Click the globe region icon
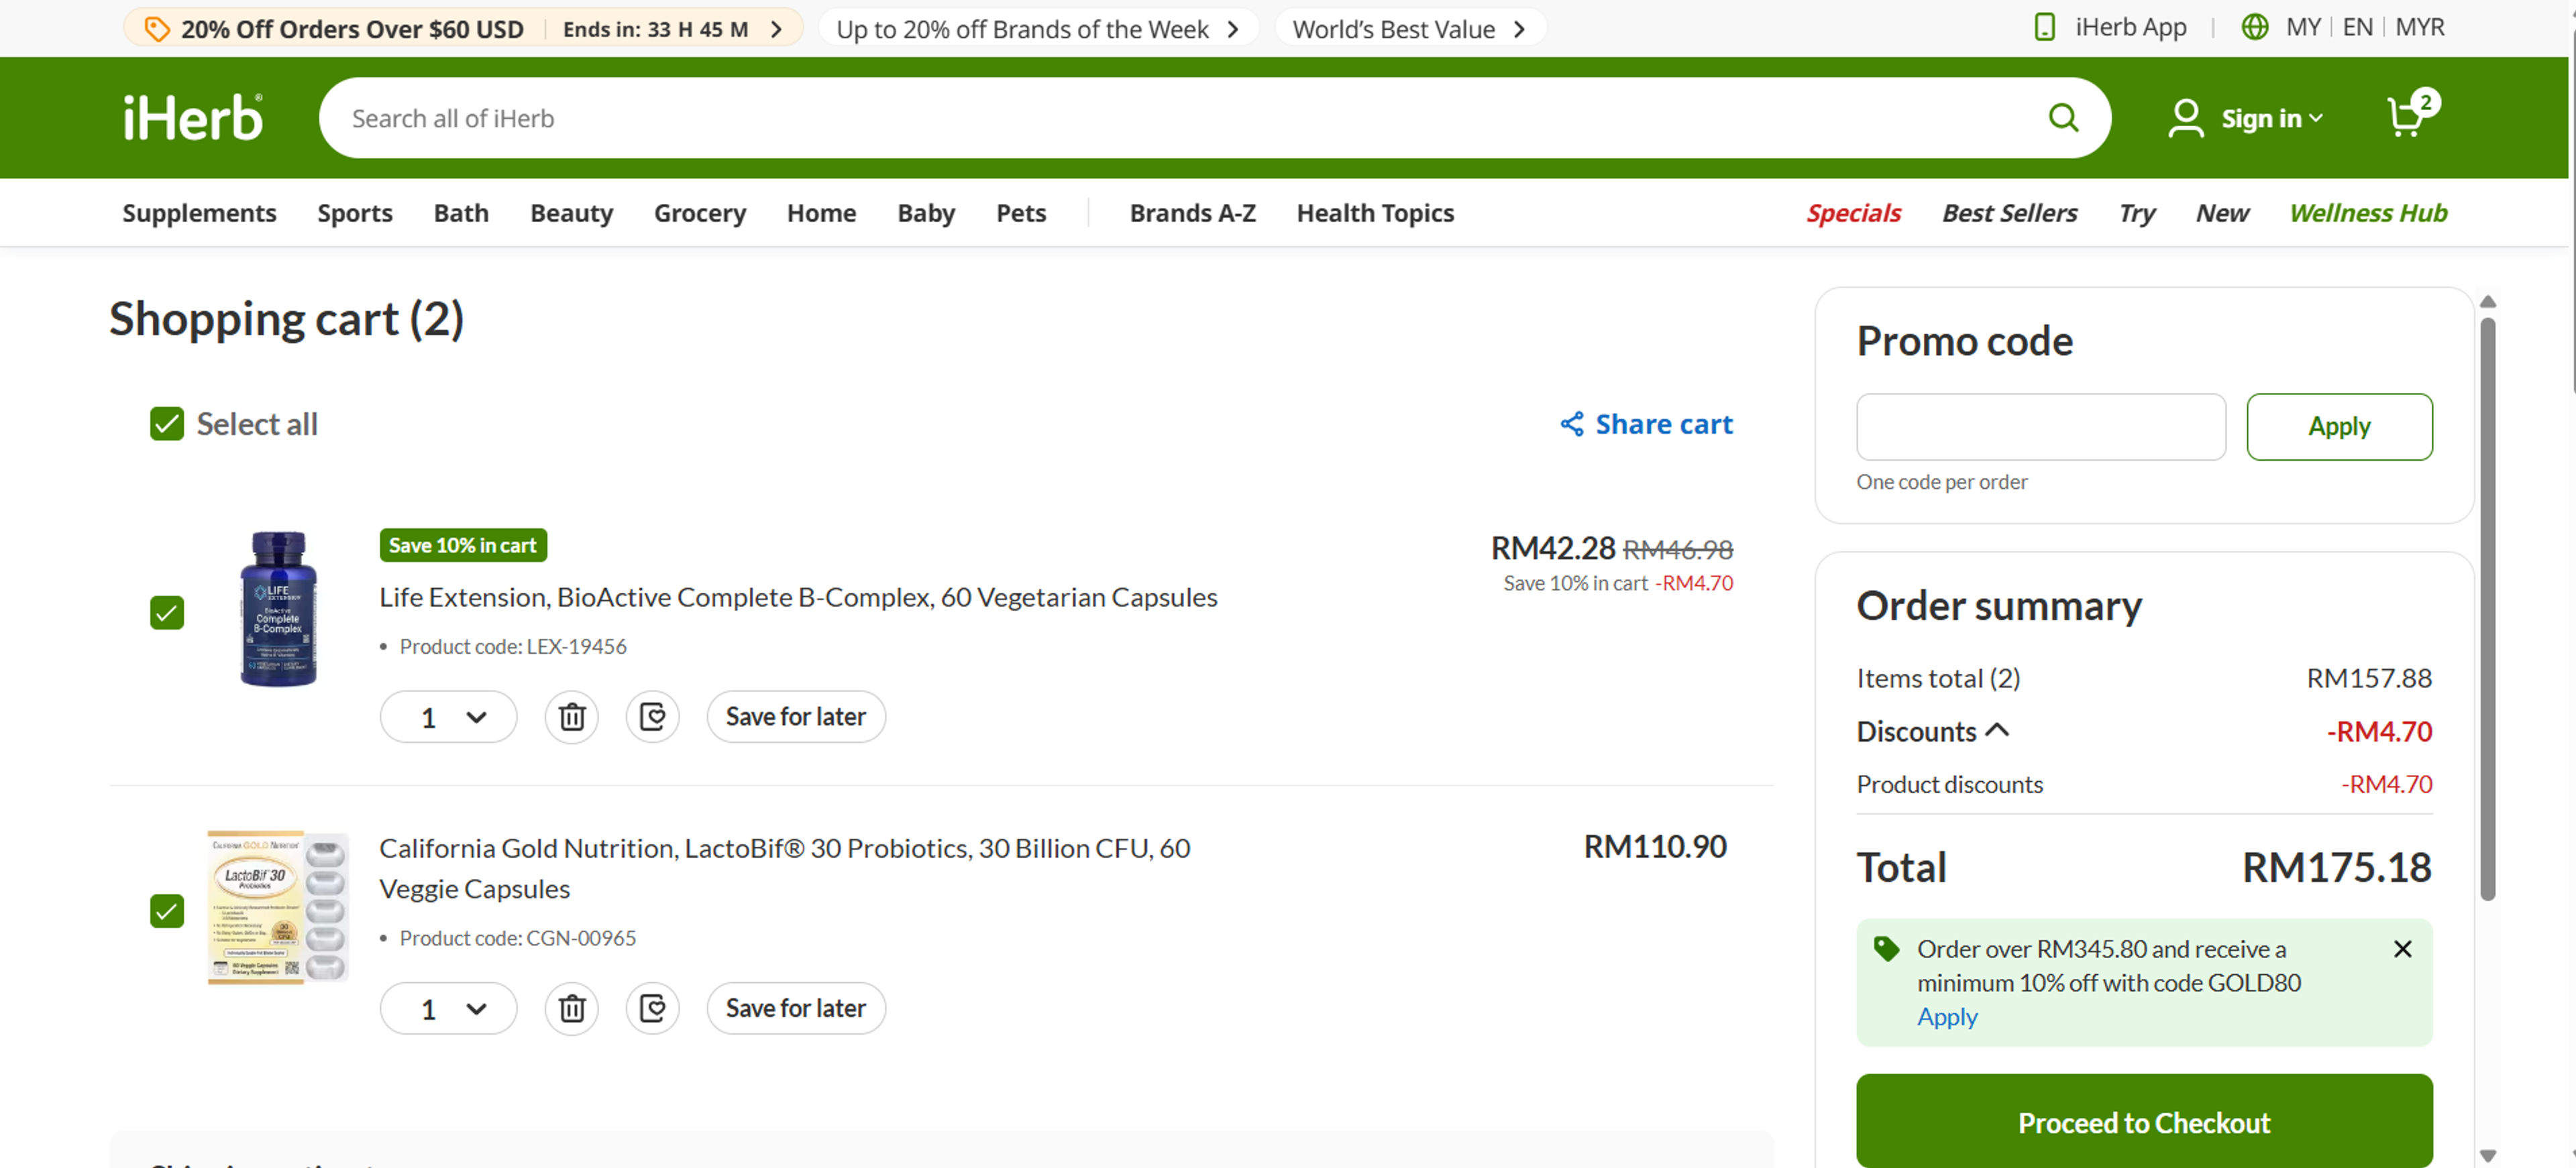 pos(2254,28)
